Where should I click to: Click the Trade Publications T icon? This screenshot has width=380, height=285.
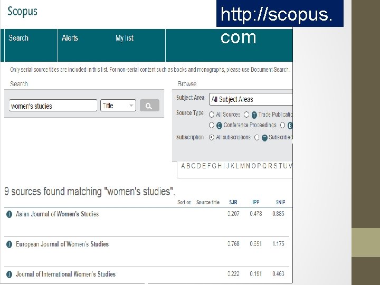coord(254,115)
